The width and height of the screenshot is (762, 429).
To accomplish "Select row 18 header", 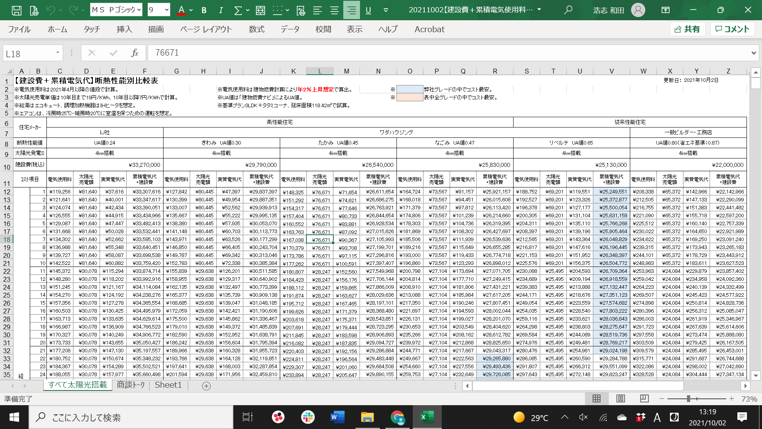I will coord(7,240).
